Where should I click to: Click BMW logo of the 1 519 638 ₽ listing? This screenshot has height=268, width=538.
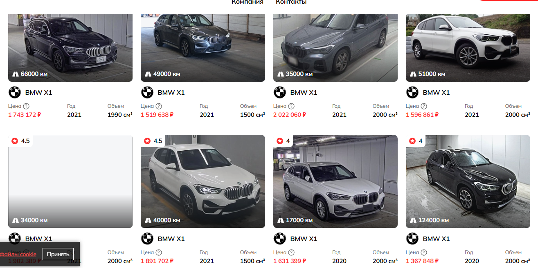tap(147, 92)
